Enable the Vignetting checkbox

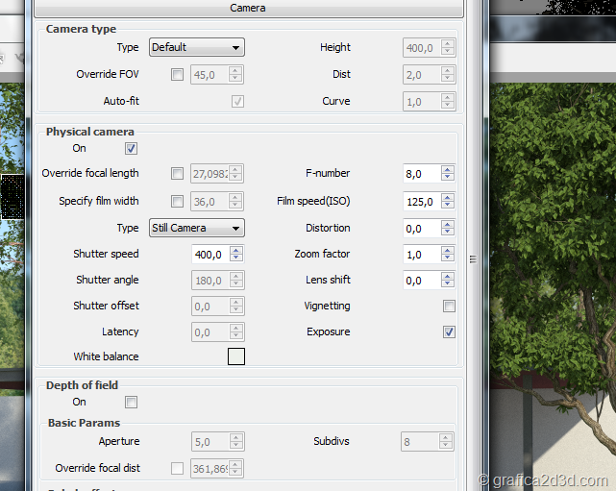pyautogui.click(x=449, y=306)
